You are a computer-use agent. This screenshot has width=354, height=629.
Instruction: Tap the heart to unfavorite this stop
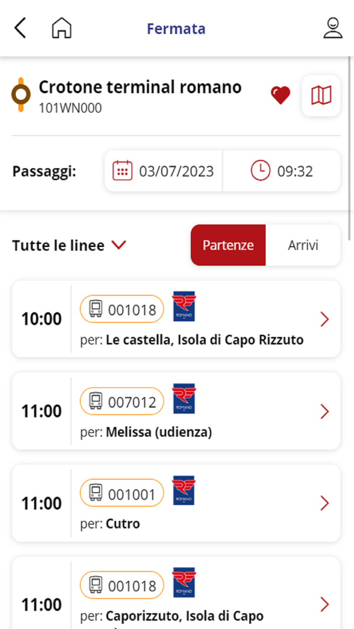coord(281,96)
